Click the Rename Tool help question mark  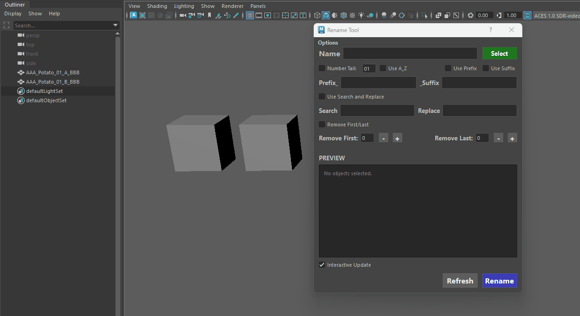[x=490, y=30]
